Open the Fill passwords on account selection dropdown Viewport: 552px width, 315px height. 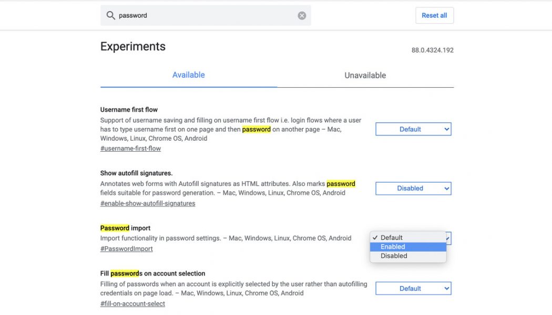pos(413,288)
